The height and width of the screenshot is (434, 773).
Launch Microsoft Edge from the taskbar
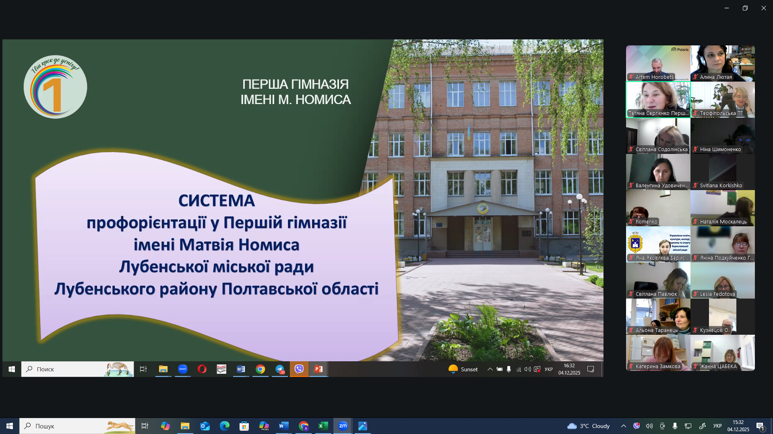pyautogui.click(x=224, y=426)
